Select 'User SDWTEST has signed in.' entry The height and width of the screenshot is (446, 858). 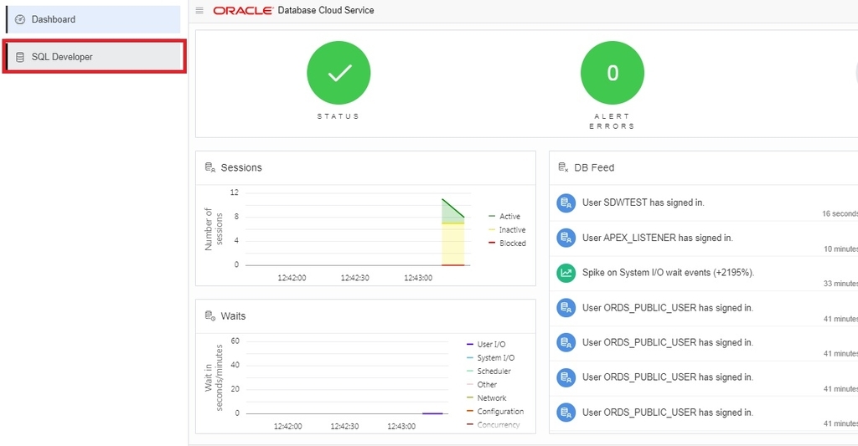643,202
